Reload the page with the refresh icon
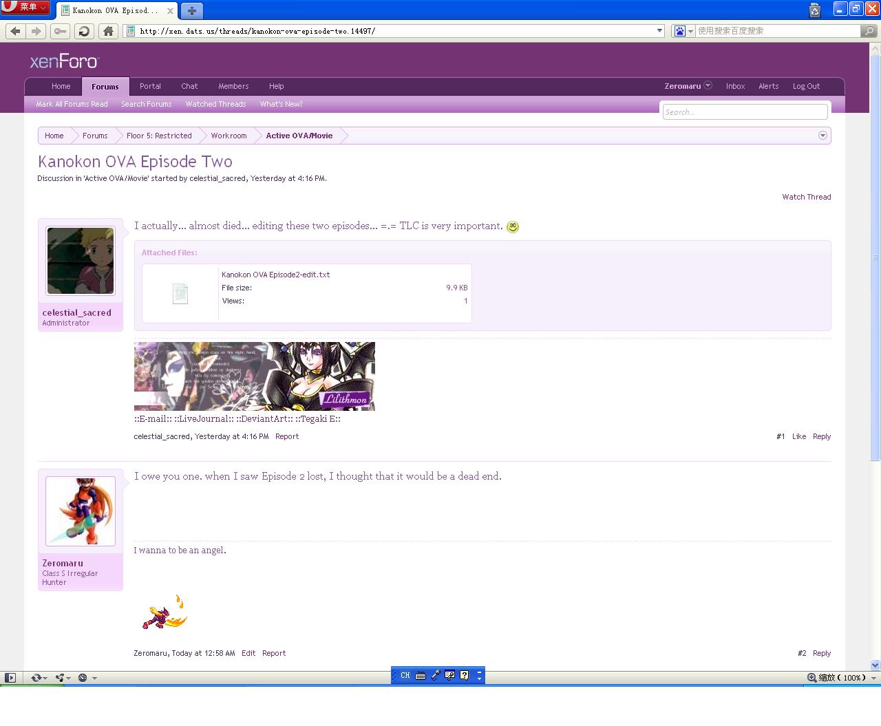The image size is (881, 726). click(x=84, y=31)
